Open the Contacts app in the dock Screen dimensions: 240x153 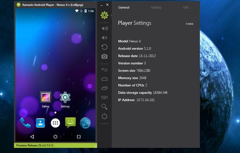40,123
